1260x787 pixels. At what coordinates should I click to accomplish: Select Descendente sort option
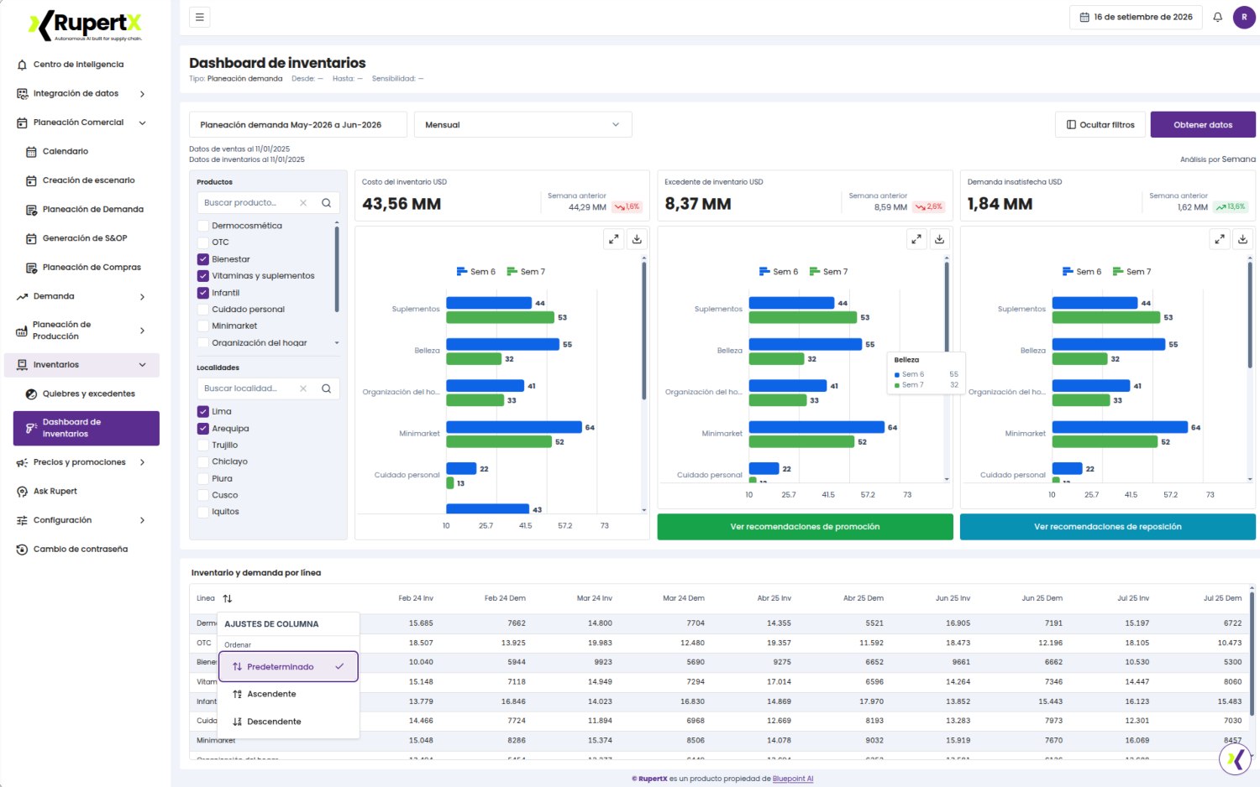point(288,722)
